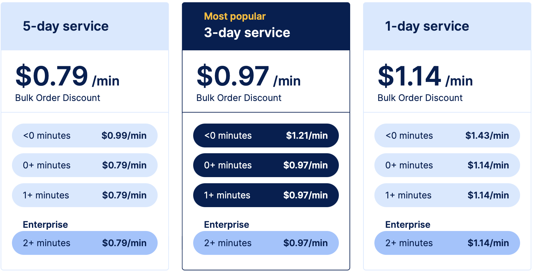Click the Most popular label

coord(235,16)
